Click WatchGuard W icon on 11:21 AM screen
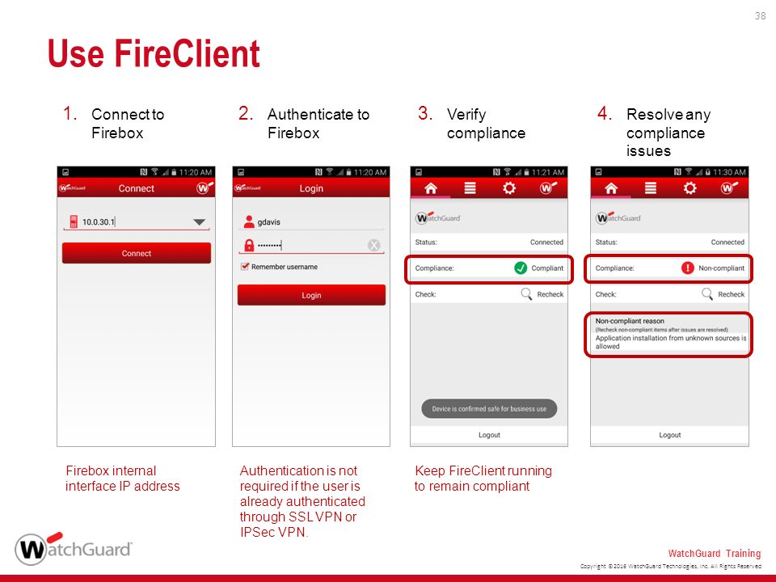The width and height of the screenshot is (776, 582). 548,188
